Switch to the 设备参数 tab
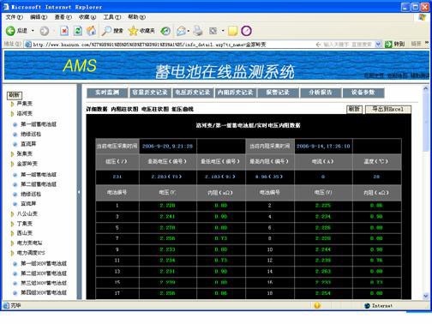The height and width of the screenshot is (324, 432). tap(363, 93)
